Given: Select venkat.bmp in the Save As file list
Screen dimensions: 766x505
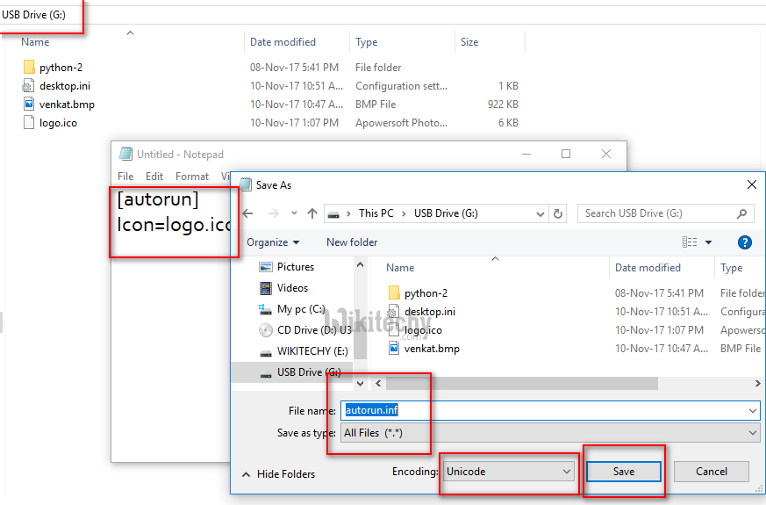Looking at the screenshot, I should coord(432,349).
